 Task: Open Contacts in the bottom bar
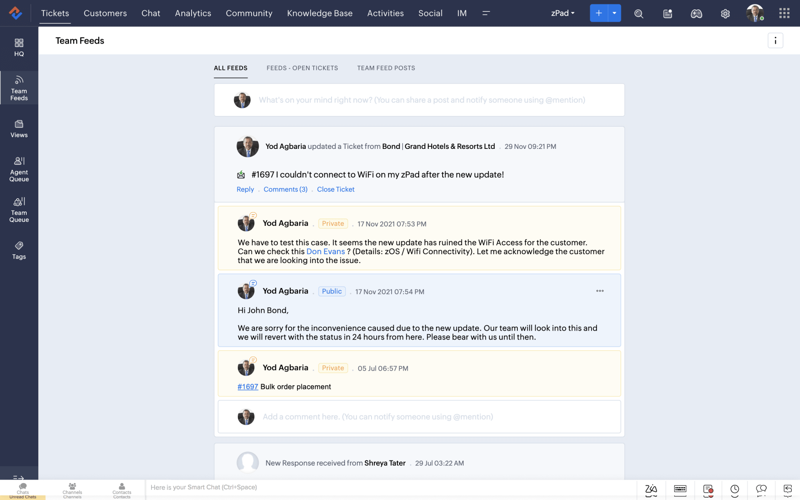[122, 490]
